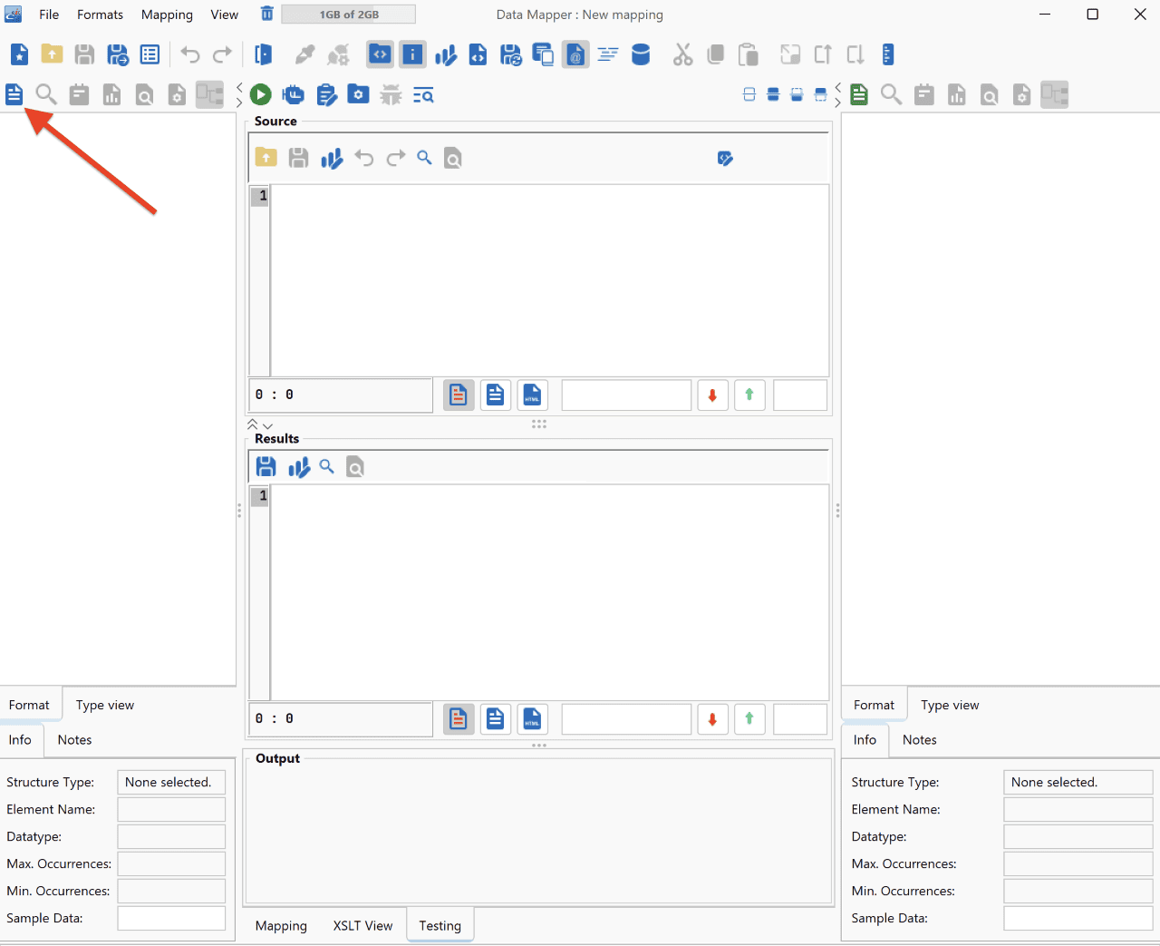Image resolution: width=1160 pixels, height=946 pixels.
Task: Click the target panel magnifier search icon
Action: tap(892, 94)
